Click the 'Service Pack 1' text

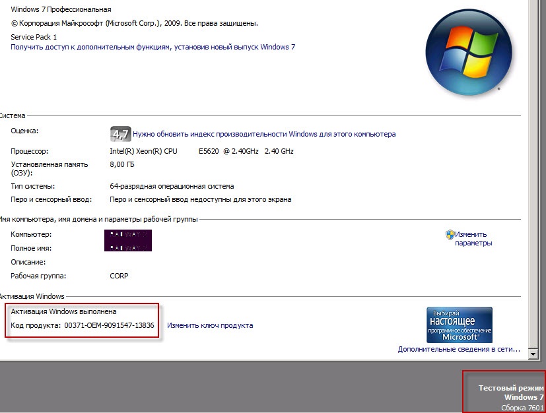(34, 37)
